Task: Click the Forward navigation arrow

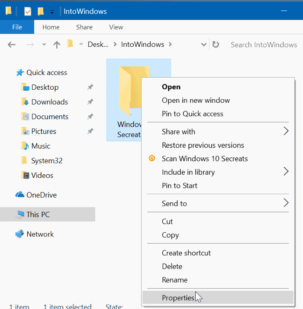Action: coord(30,45)
